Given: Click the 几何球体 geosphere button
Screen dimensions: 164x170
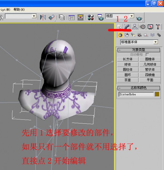Looking at the screenshot, I should [x=150, y=65].
